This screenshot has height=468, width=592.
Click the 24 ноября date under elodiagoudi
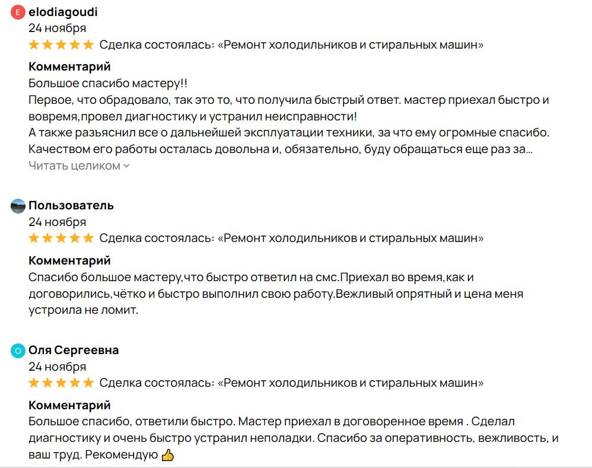58,28
